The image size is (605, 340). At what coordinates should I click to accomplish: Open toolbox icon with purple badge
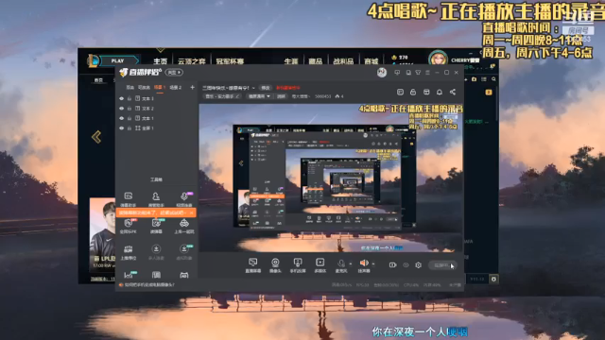point(184,199)
